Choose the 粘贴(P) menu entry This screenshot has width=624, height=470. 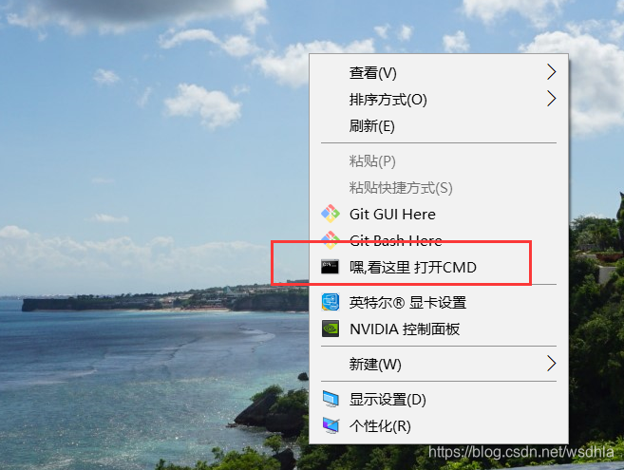coord(439,161)
